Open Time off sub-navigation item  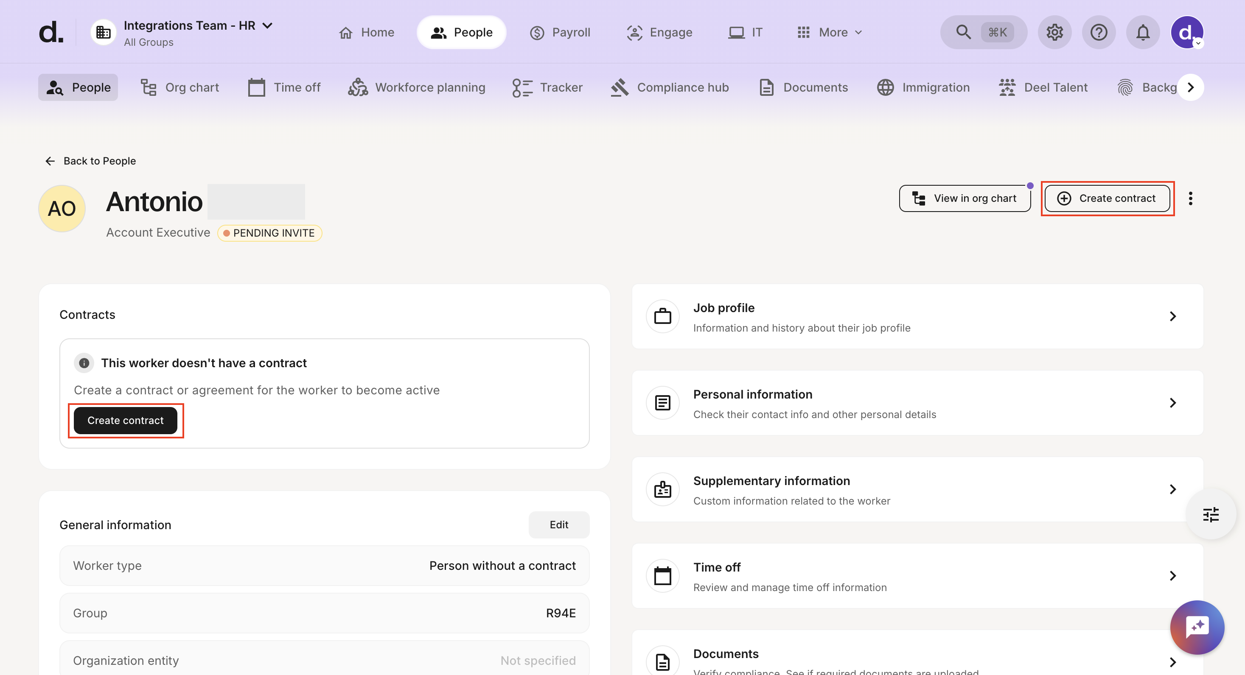pyautogui.click(x=284, y=87)
